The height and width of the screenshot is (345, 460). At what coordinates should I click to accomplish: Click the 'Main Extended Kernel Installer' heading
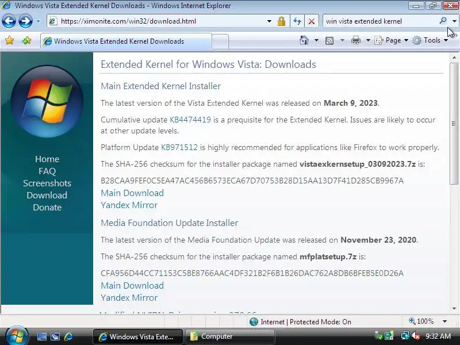[161, 86]
